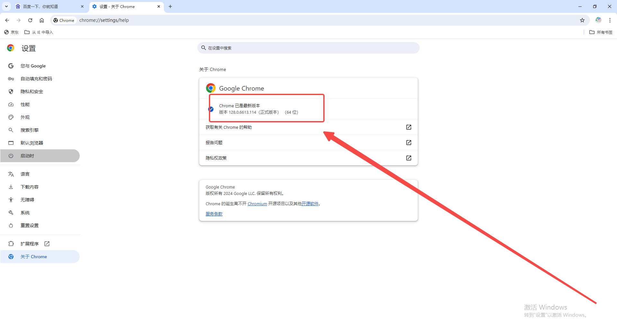The image size is (617, 334).
Task: Click the download icon for 下载内容
Action: (11, 187)
